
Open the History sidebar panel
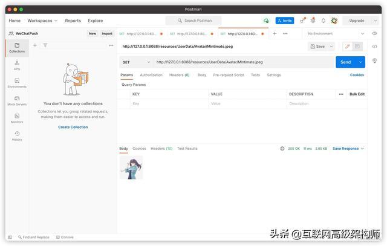pyautogui.click(x=17, y=136)
